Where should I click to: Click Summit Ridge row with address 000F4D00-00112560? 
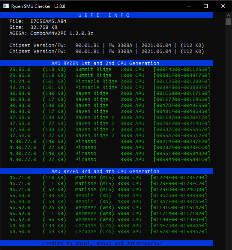click(109, 69)
